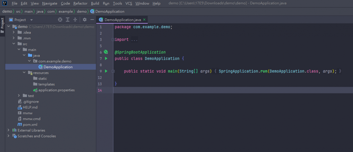Click the Collapse All icon in Project panel
Screen dimensions: 353x152
pos(75,20)
